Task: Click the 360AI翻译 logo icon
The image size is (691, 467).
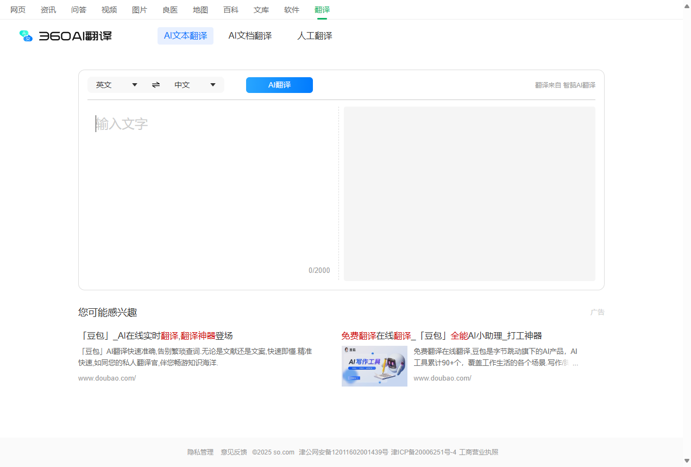Action: tap(26, 36)
